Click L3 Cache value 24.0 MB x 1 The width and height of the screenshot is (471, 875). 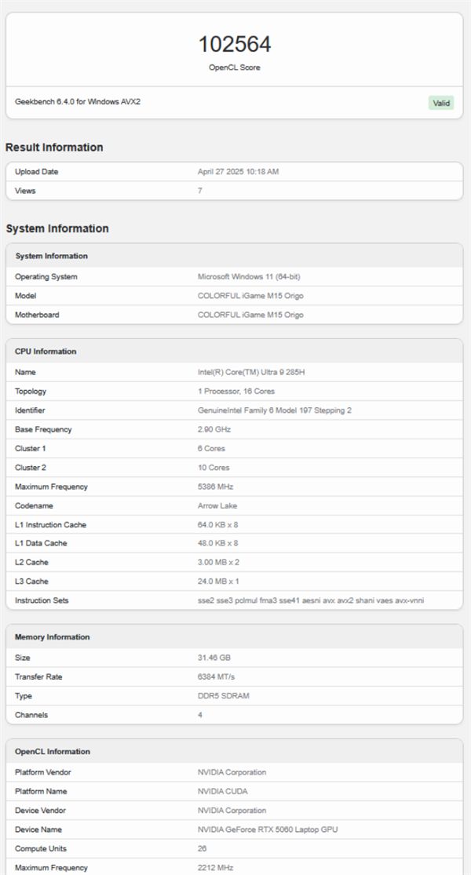click(218, 582)
